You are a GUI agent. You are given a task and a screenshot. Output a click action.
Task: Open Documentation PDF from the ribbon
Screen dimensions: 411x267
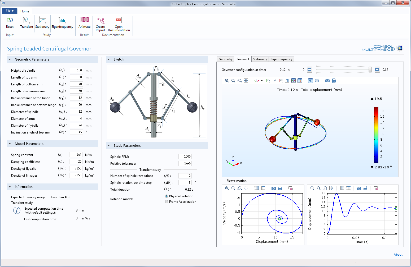pos(119,20)
